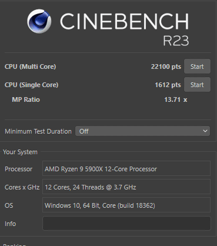Screen dimensions: 217x246
Task: Start the CPU Single Core test
Action: [x=197, y=85]
